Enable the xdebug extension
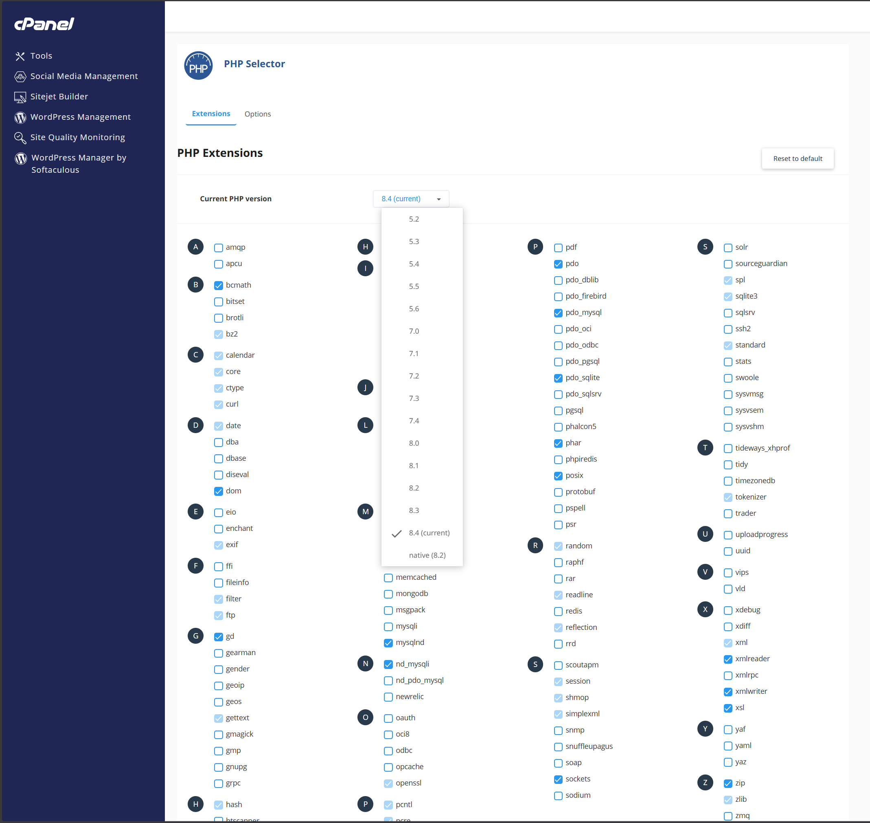This screenshot has width=870, height=823. point(728,610)
